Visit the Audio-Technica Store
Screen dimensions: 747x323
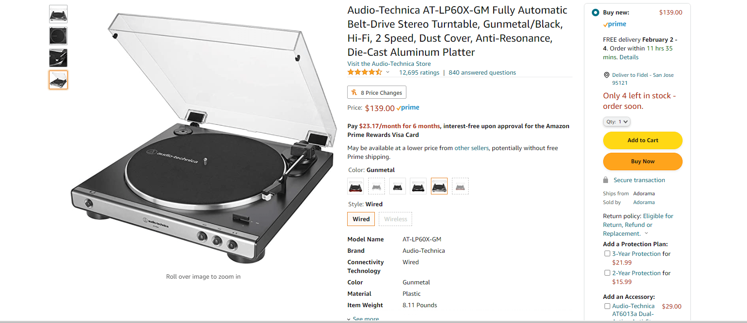(389, 64)
